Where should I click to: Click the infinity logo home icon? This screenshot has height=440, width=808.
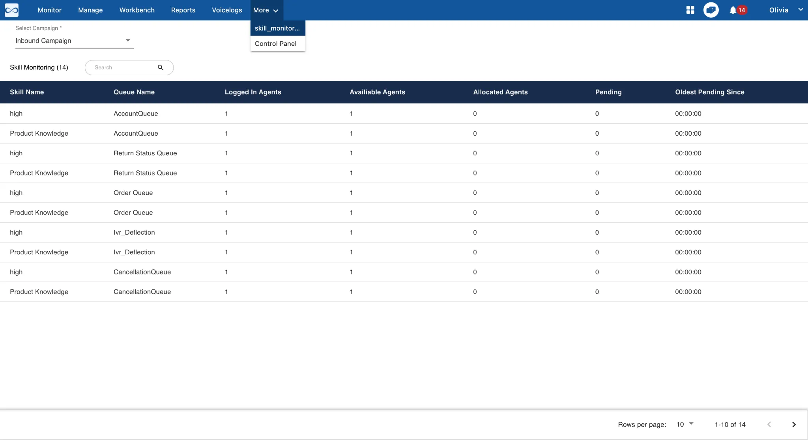(11, 10)
